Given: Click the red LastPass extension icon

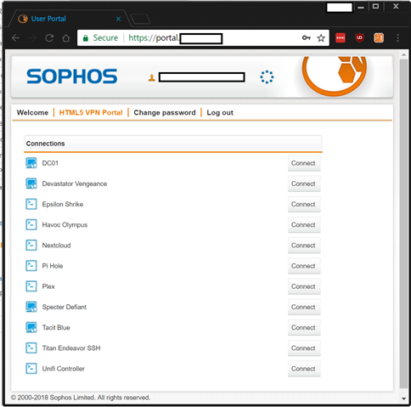Looking at the screenshot, I should point(341,37).
